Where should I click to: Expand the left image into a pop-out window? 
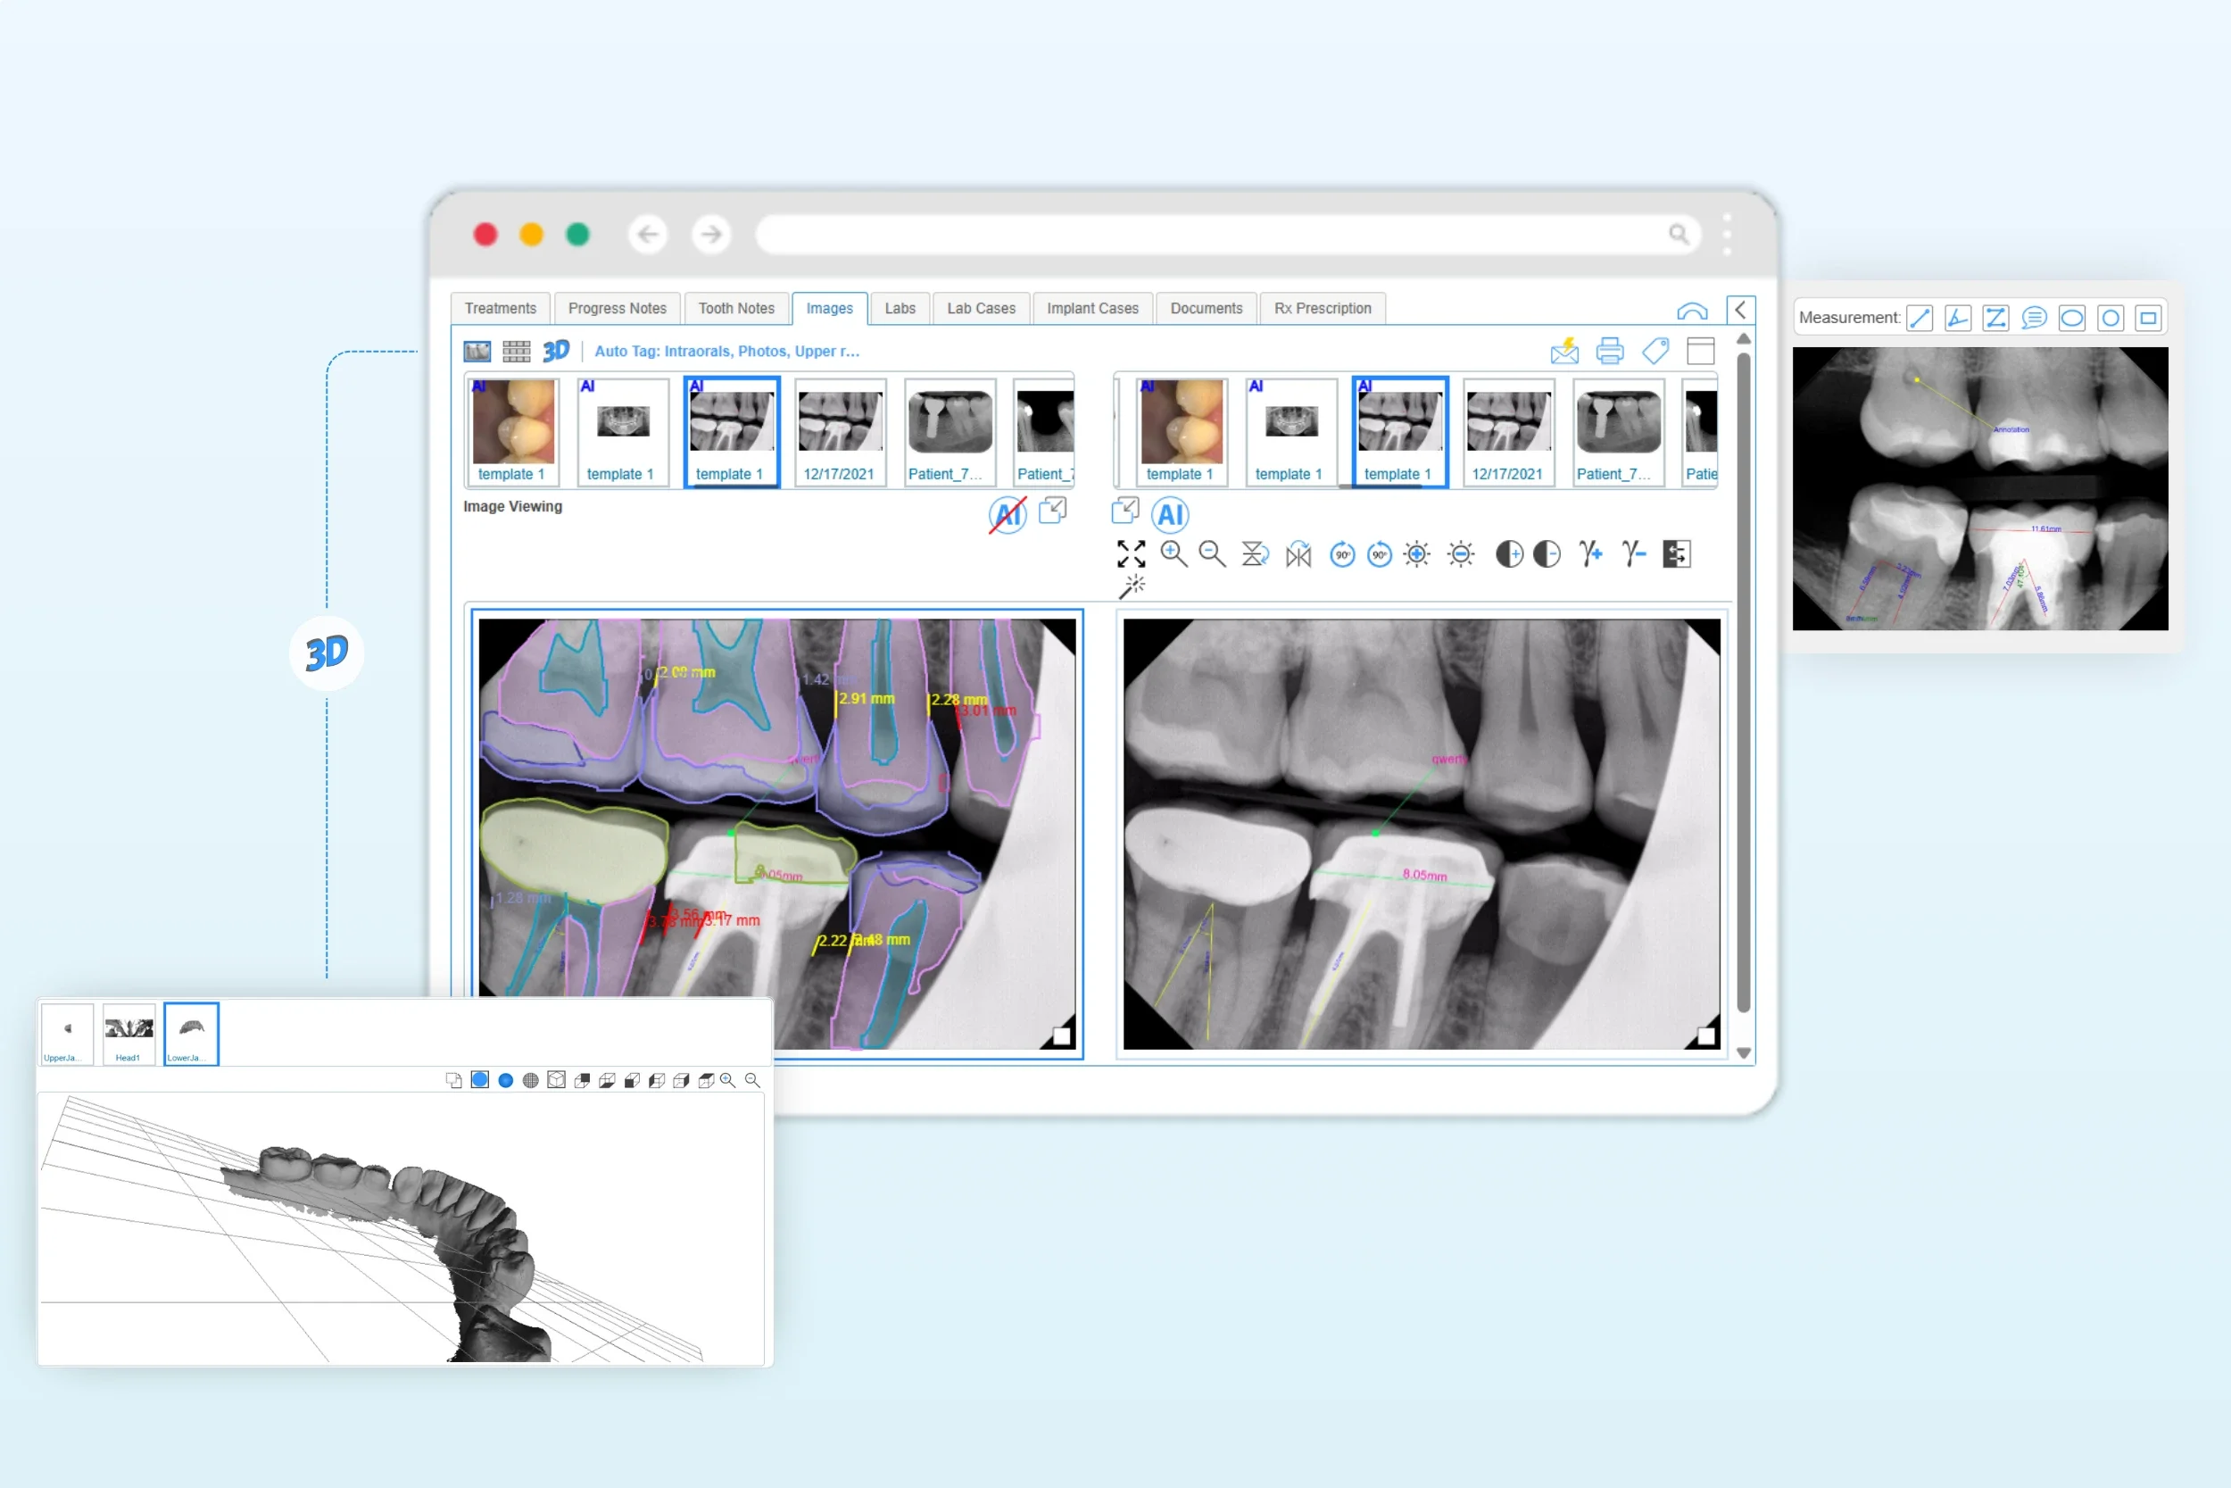click(1053, 511)
